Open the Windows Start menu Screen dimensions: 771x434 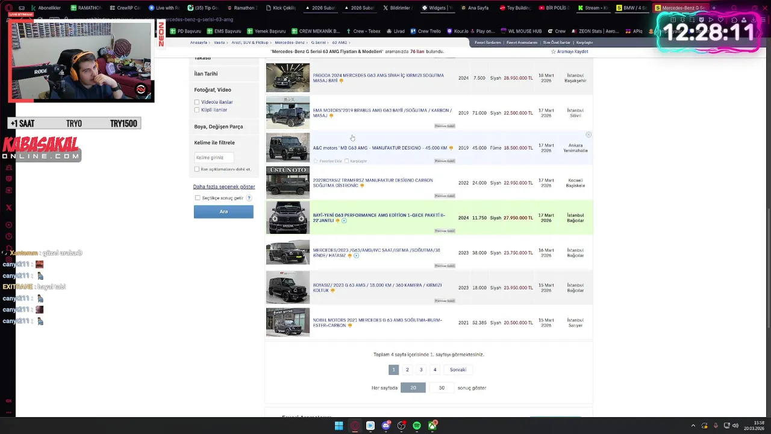(x=339, y=426)
